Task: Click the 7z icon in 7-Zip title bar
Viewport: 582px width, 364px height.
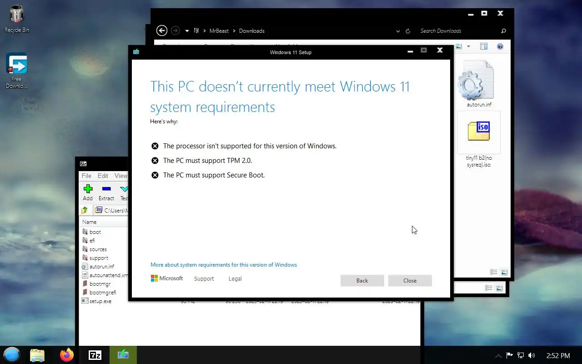Action: point(83,164)
